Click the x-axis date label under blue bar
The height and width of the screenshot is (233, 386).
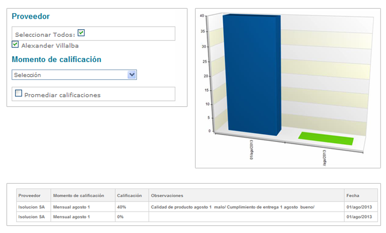click(251, 151)
